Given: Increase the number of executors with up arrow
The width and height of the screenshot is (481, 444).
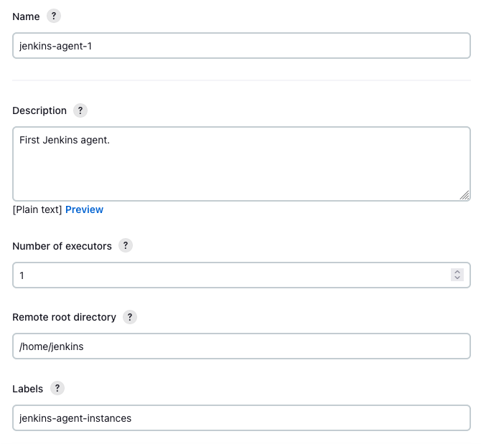Looking at the screenshot, I should point(457,272).
